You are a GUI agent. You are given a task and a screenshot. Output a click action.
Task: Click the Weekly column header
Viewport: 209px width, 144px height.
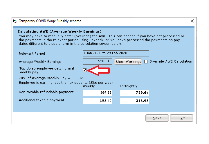click(x=89, y=86)
